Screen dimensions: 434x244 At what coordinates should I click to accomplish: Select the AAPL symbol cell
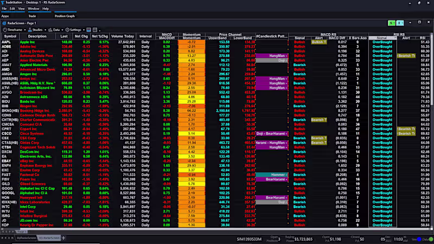[x=7, y=42]
